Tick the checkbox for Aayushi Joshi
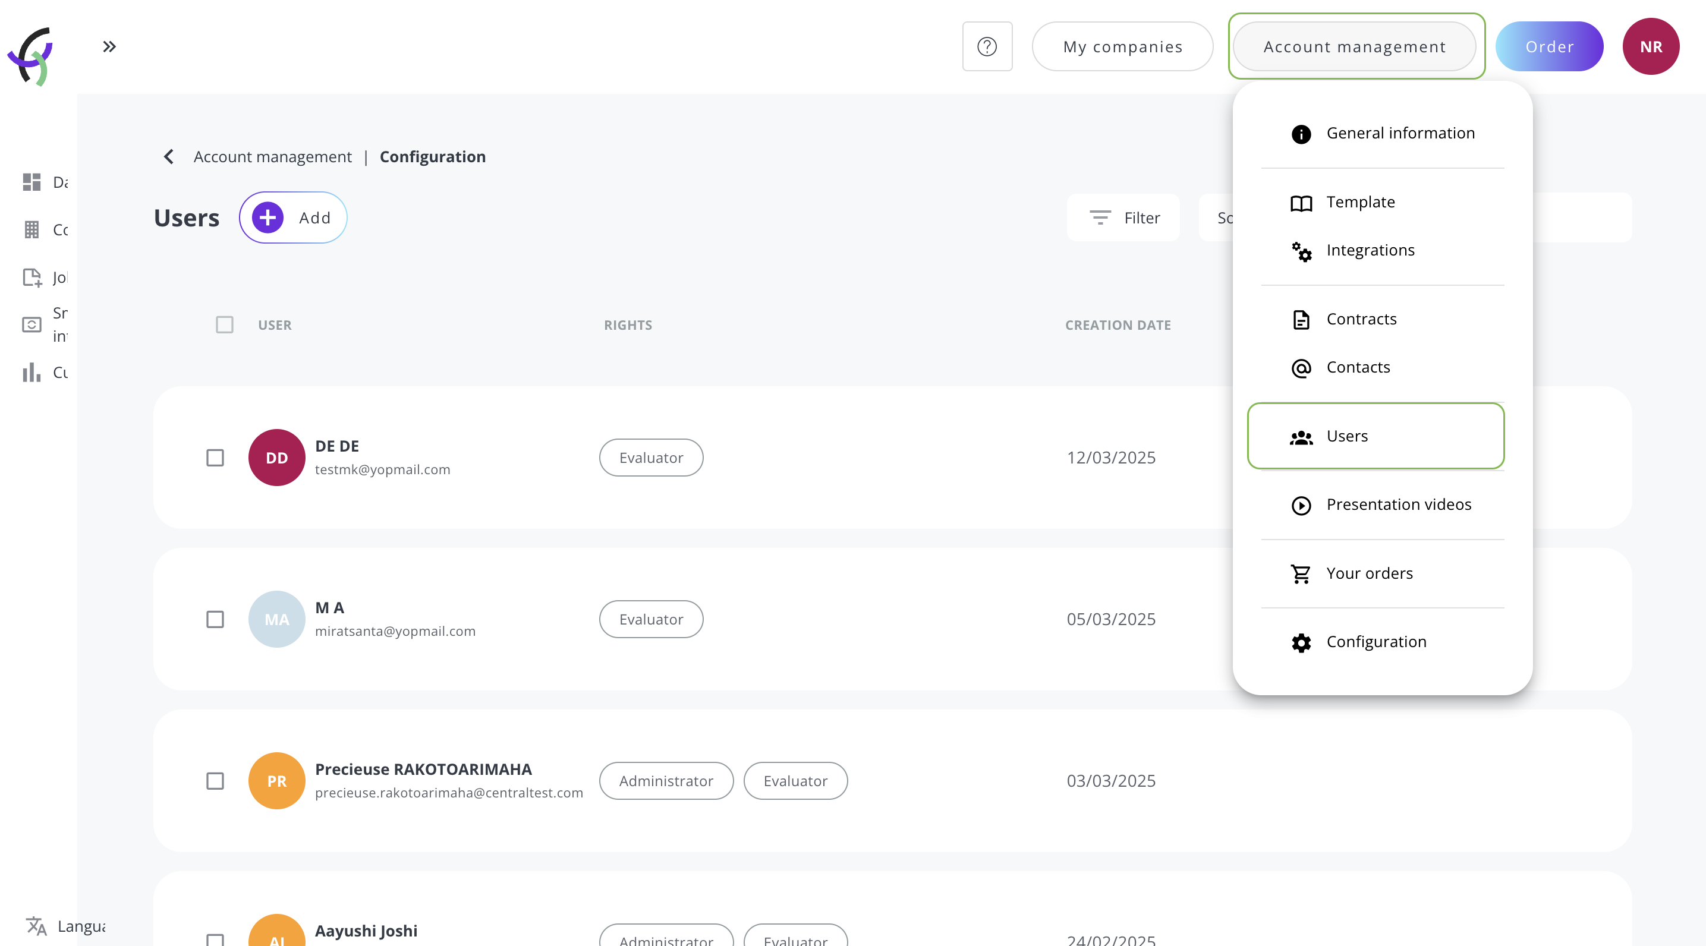Image resolution: width=1706 pixels, height=946 pixels. click(215, 939)
